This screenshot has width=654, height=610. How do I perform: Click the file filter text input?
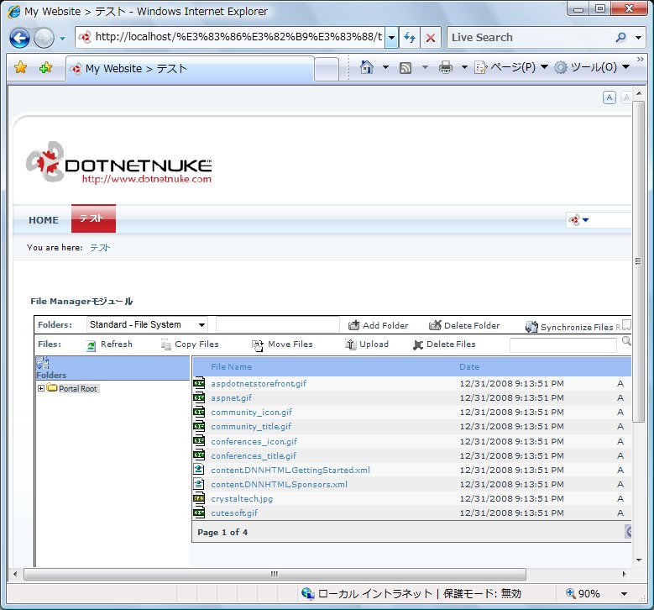562,344
